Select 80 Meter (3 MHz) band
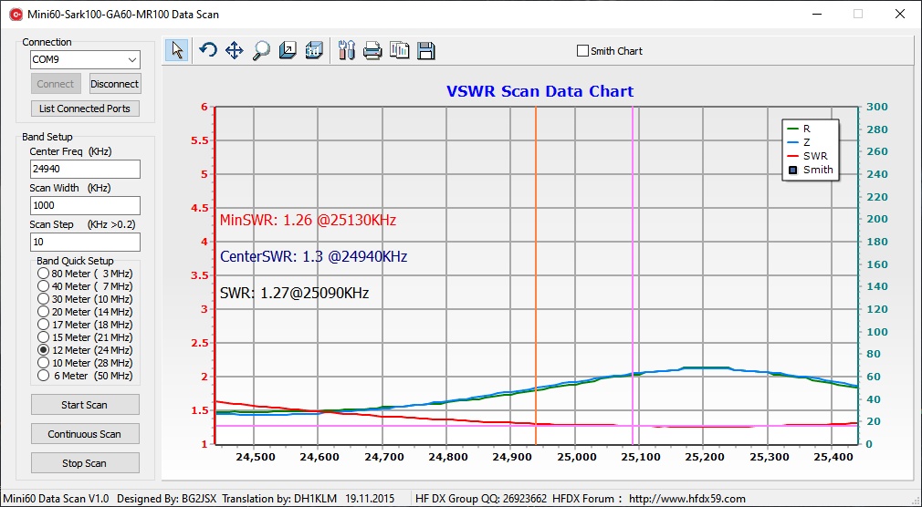922x507 pixels. [x=43, y=274]
